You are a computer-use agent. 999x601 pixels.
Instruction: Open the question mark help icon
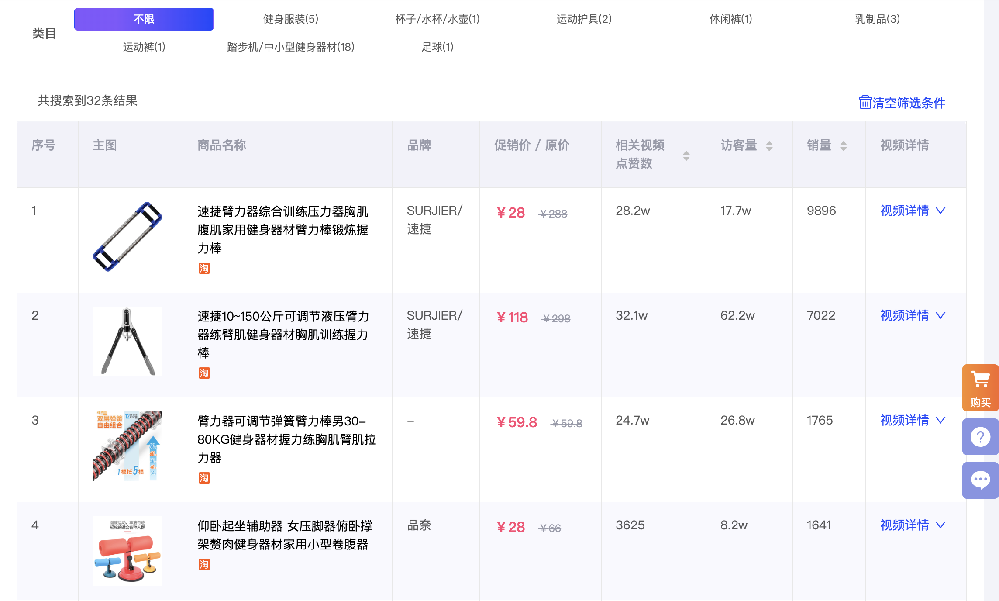980,436
